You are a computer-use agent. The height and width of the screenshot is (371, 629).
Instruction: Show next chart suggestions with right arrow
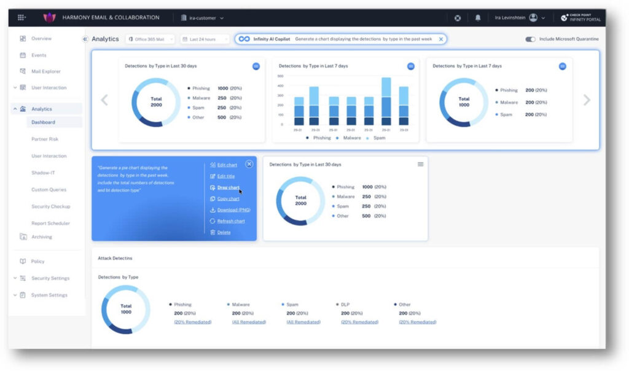(x=587, y=100)
